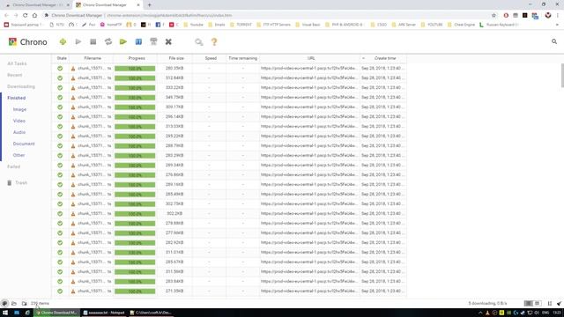Filter by Document in the sidebar
564x317 pixels.
pyautogui.click(x=24, y=144)
